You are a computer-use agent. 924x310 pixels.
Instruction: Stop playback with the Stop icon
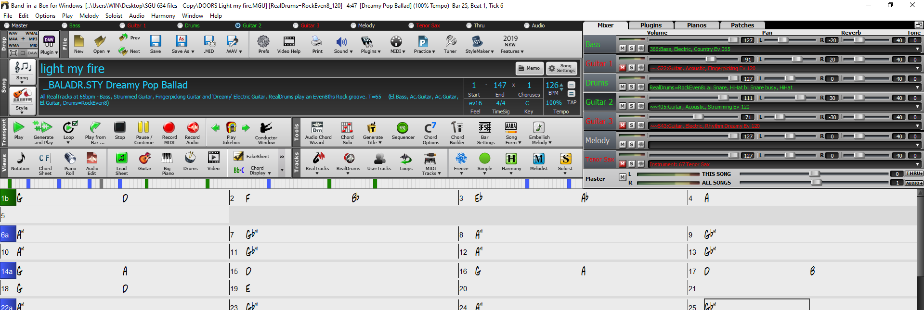(x=120, y=131)
